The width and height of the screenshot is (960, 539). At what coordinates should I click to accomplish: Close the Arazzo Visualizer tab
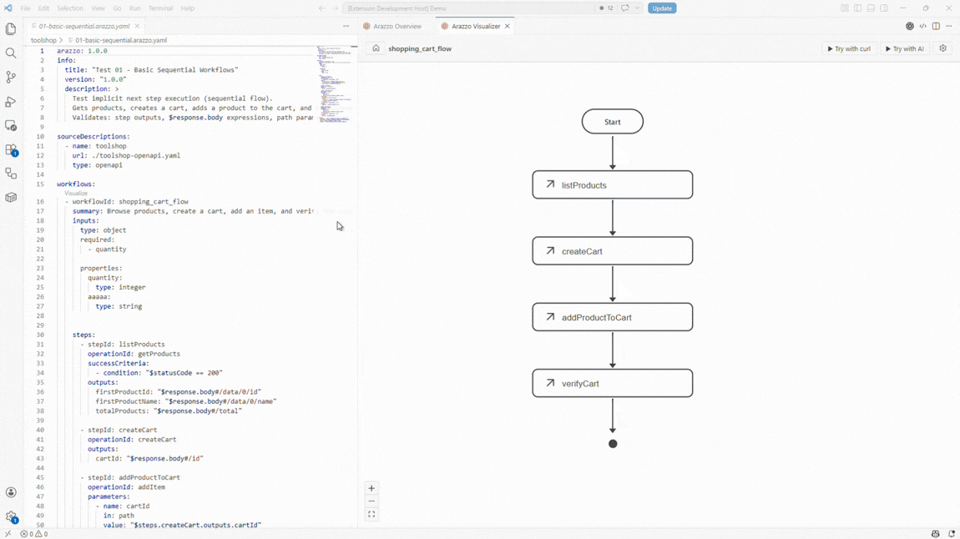coord(507,27)
